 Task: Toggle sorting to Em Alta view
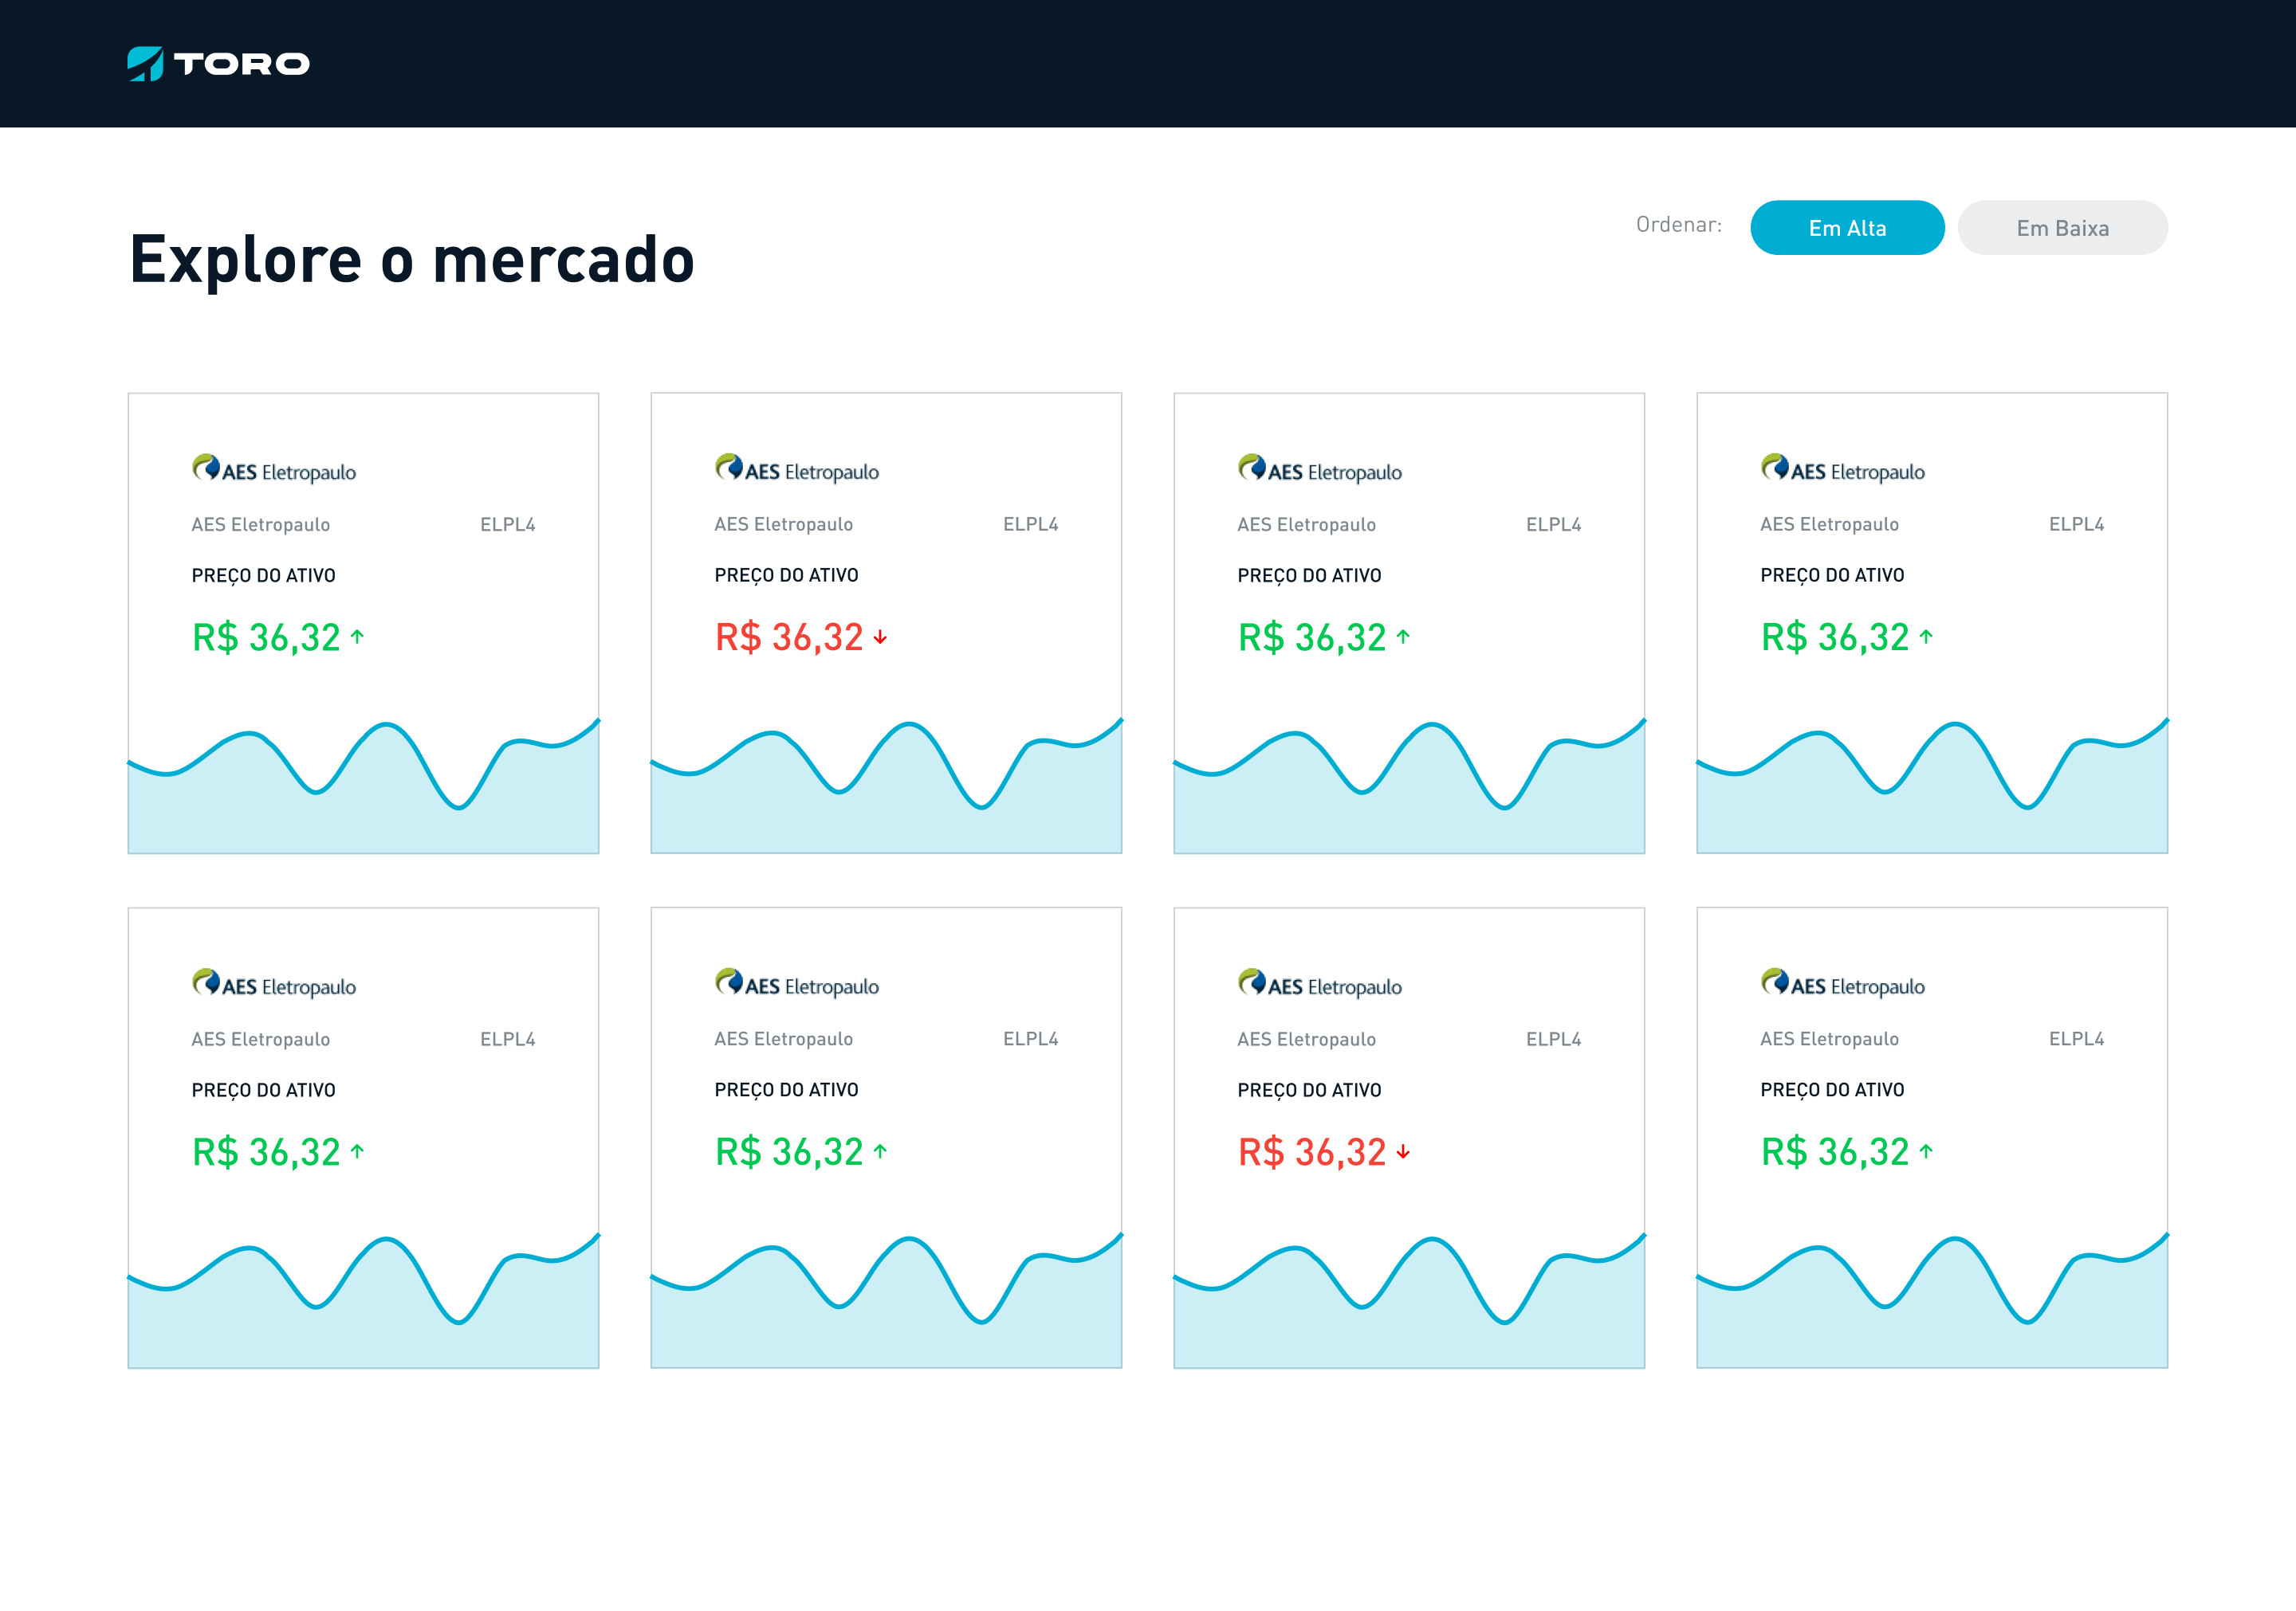click(x=1846, y=226)
